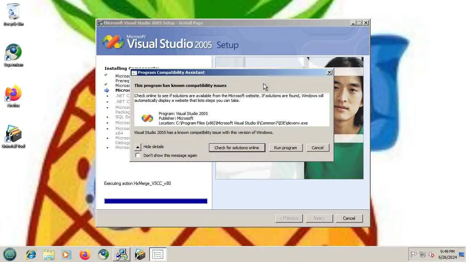Enable Don't show this message again checkbox
This screenshot has height=262, width=466.
[x=138, y=155]
